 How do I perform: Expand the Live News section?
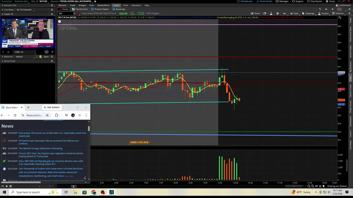[x=2, y=10]
